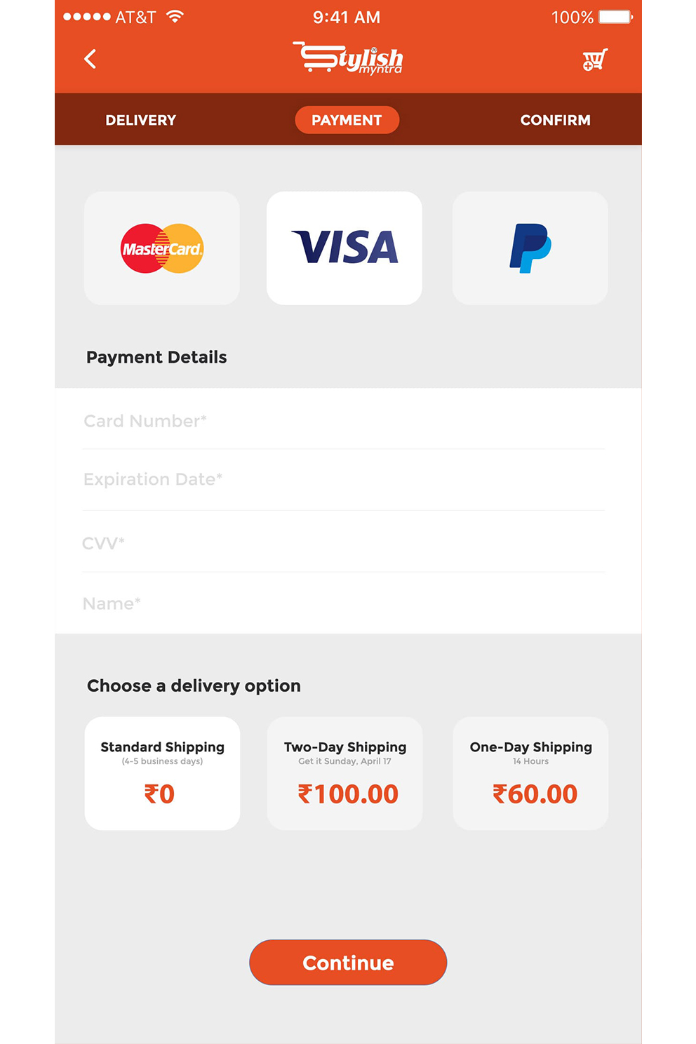This screenshot has height=1044, width=696.
Task: Open the Payment step tab
Action: point(347,120)
